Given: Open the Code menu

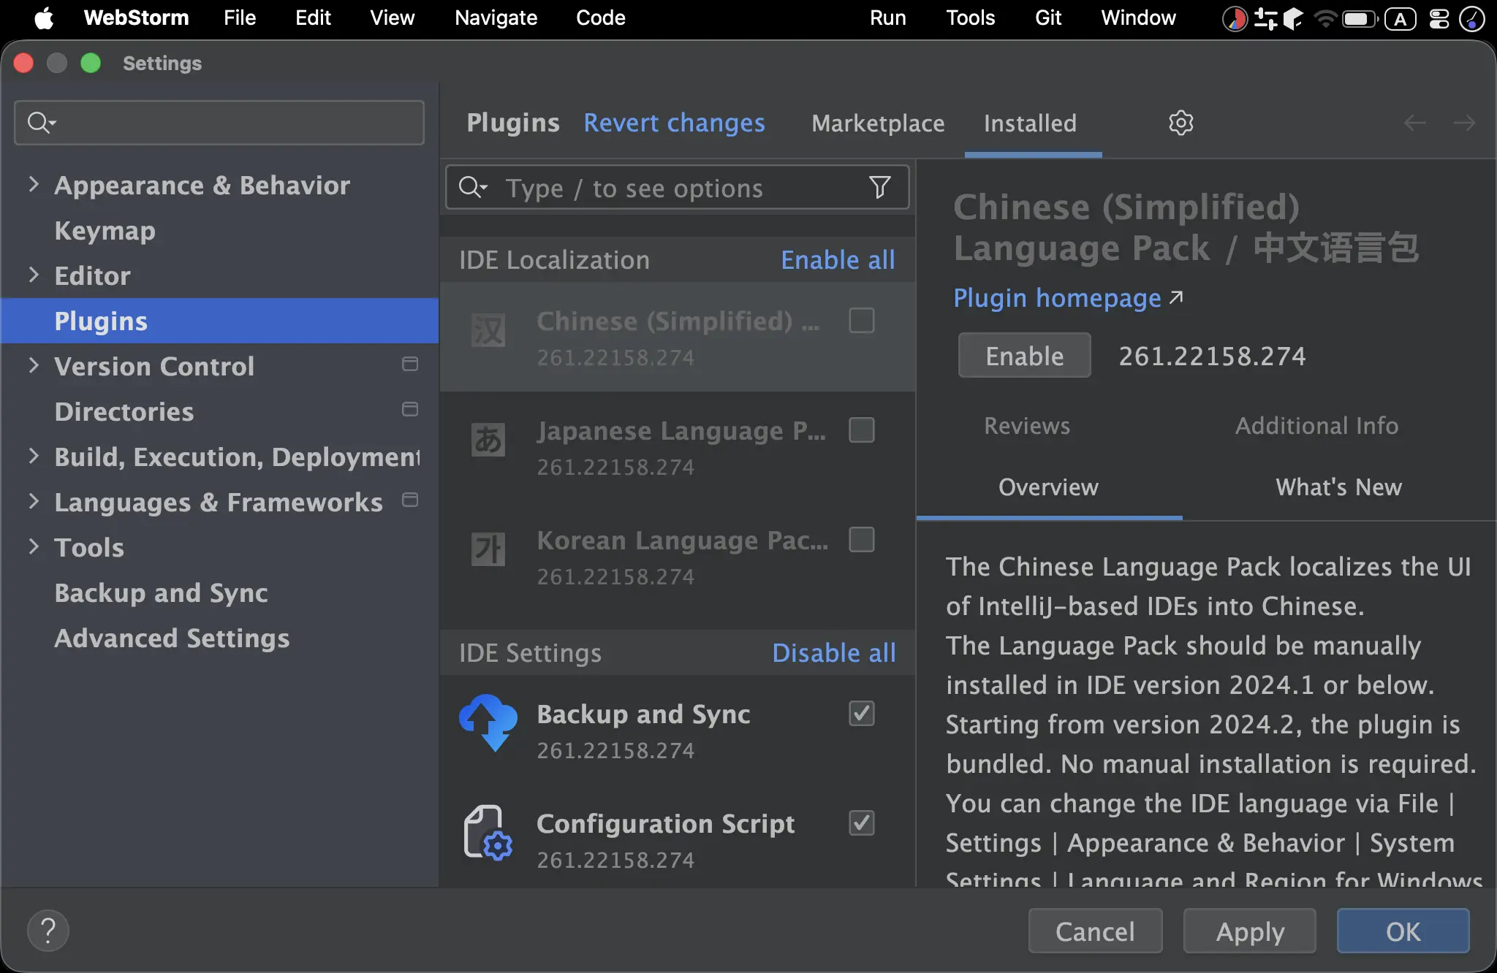Looking at the screenshot, I should point(601,18).
